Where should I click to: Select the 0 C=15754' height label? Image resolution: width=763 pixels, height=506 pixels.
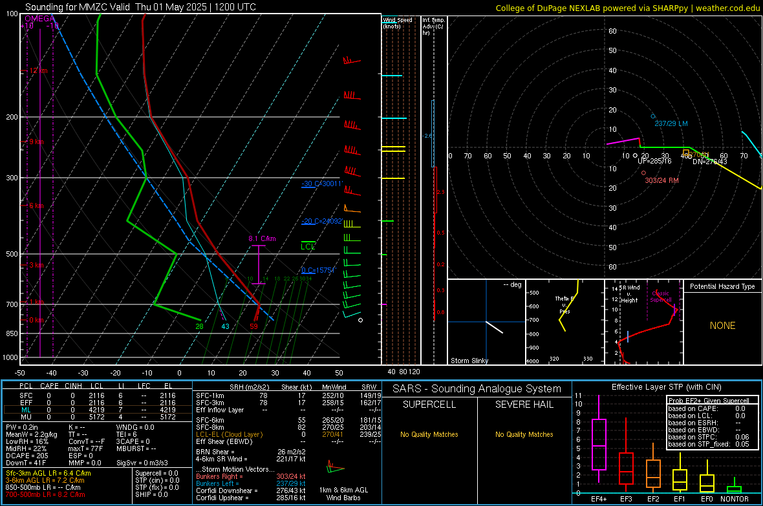[319, 271]
